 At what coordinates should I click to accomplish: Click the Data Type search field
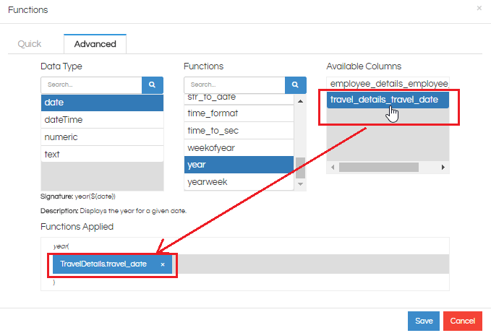coord(91,85)
